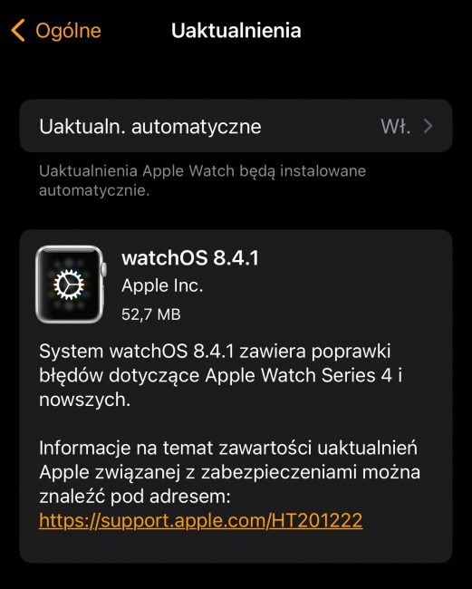Tap the Ogólne back label text

click(68, 31)
